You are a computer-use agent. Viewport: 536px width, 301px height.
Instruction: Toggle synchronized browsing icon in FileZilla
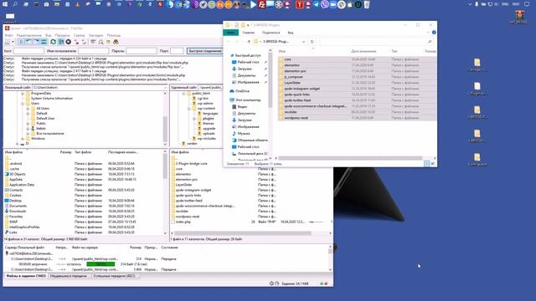click(x=108, y=42)
